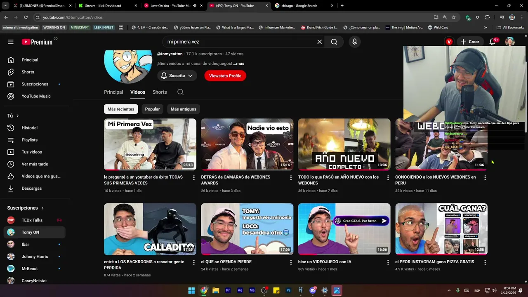
Task: Open YouTube Music in the sidebar
Action: [35, 96]
